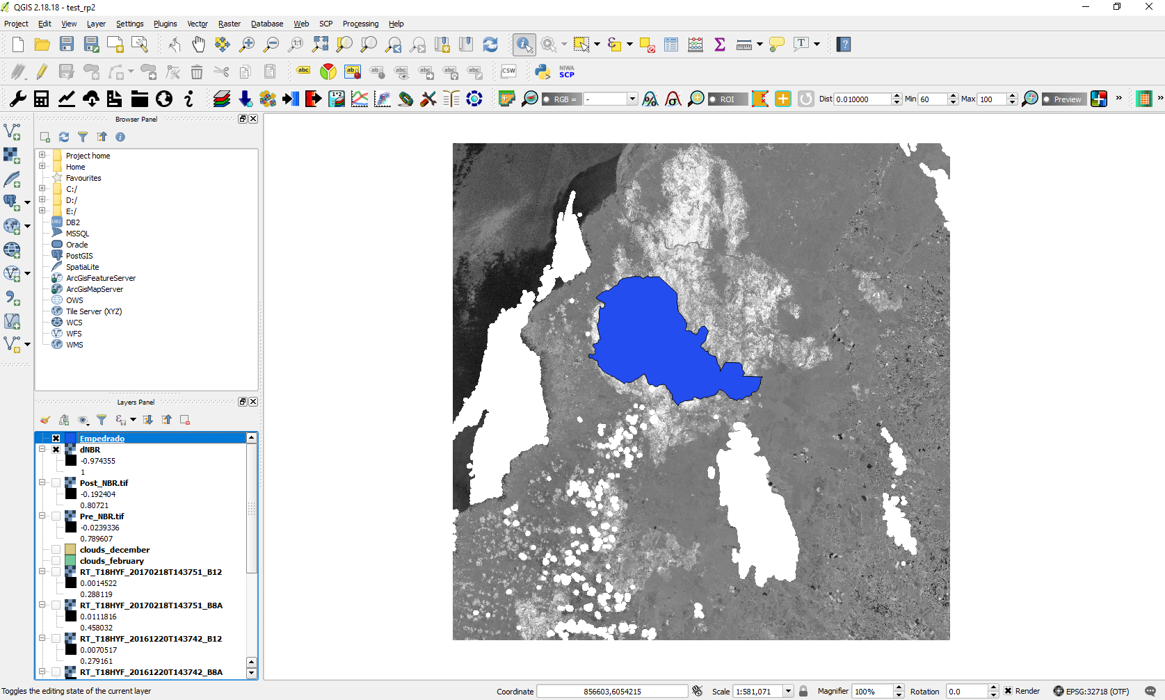The image size is (1165, 700).
Task: Toggle the Render checkbox in status bar
Action: [x=1008, y=691]
